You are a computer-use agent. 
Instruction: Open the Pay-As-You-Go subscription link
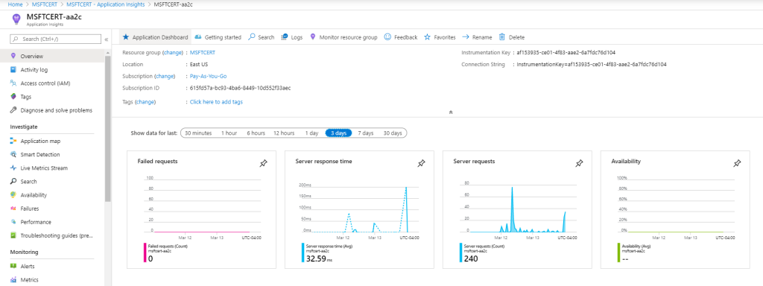tap(209, 77)
